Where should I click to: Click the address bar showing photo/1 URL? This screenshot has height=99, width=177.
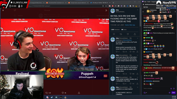[64, 6]
